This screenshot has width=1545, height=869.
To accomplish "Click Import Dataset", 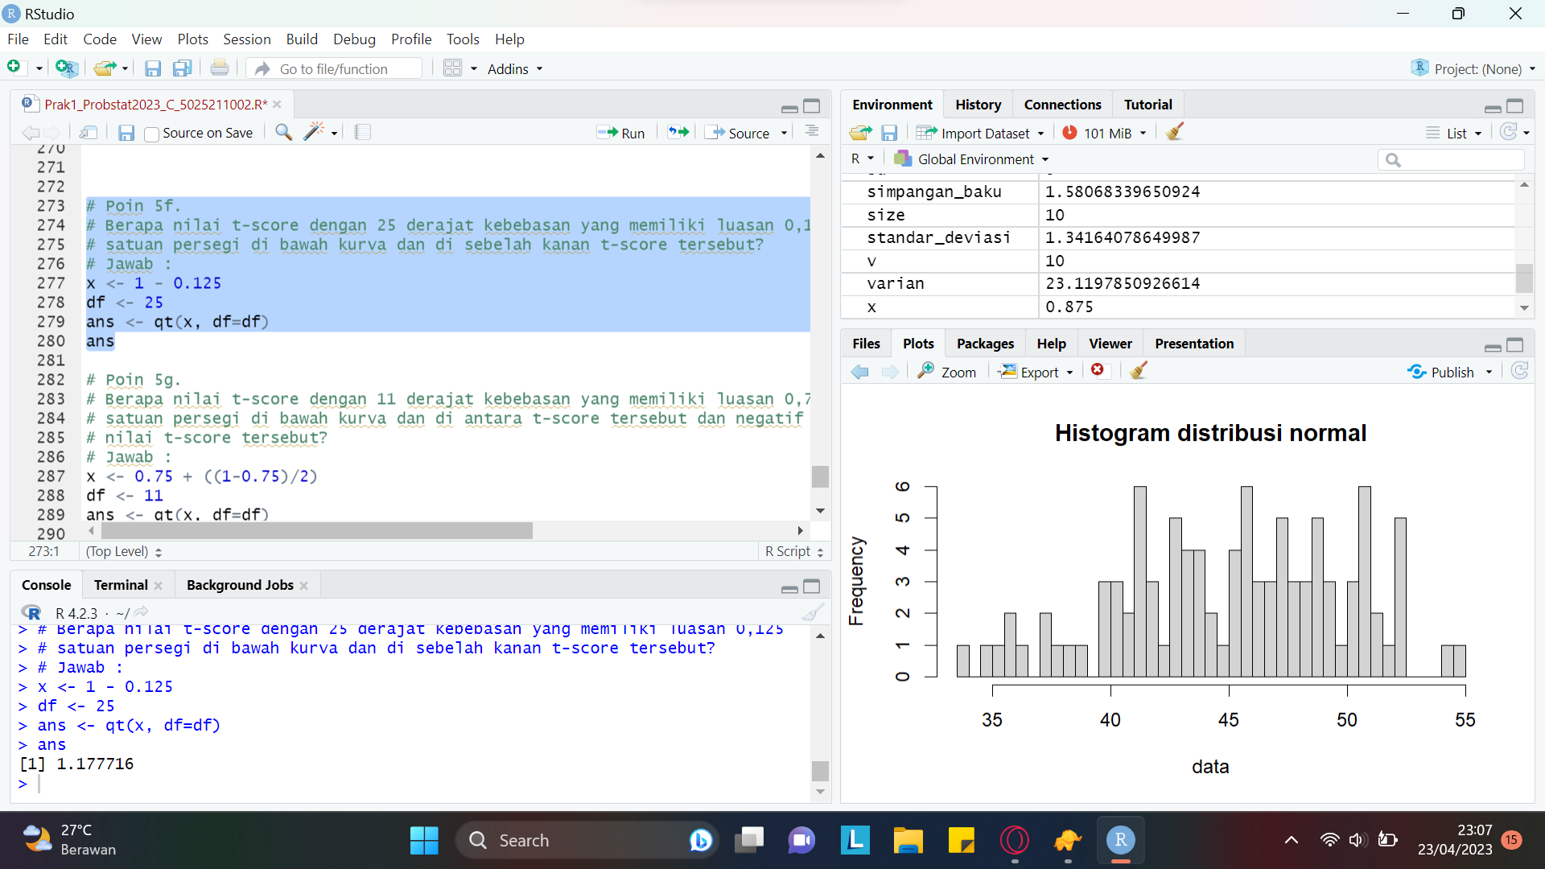I will click(980, 133).
